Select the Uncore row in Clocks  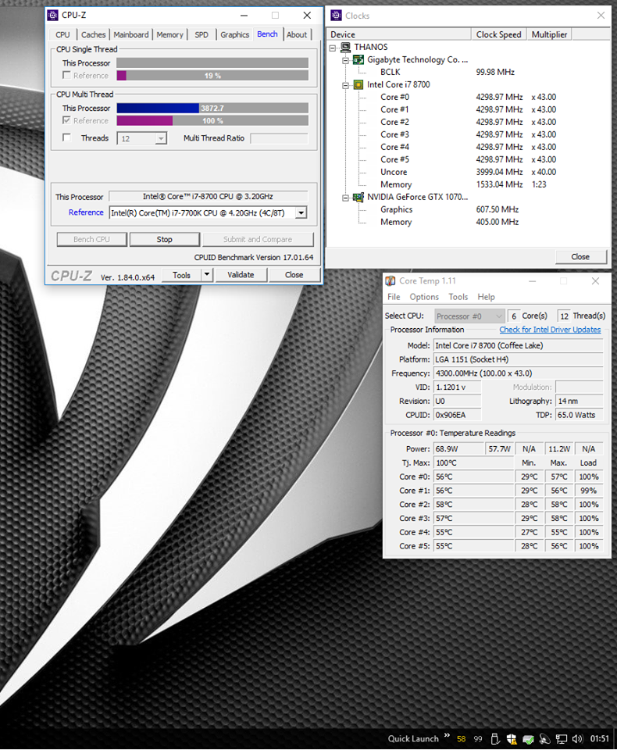tap(469, 172)
